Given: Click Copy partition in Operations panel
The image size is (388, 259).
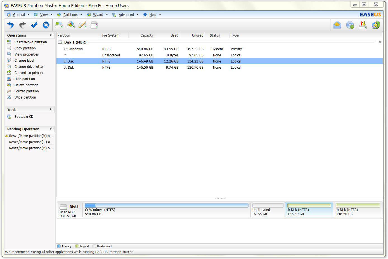Looking at the screenshot, I should (25, 48).
